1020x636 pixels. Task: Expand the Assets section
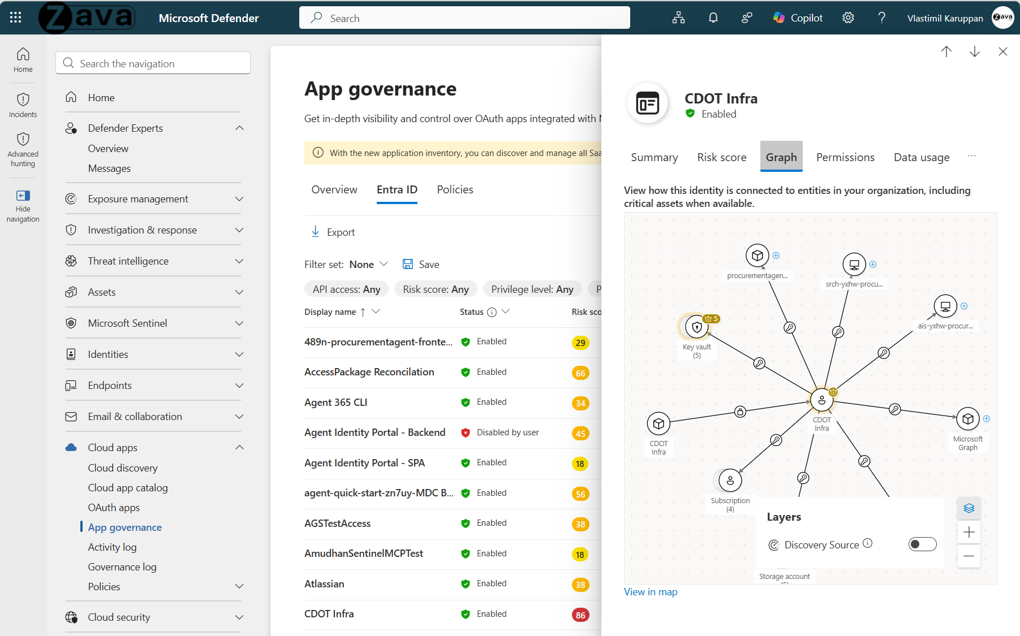(x=239, y=292)
